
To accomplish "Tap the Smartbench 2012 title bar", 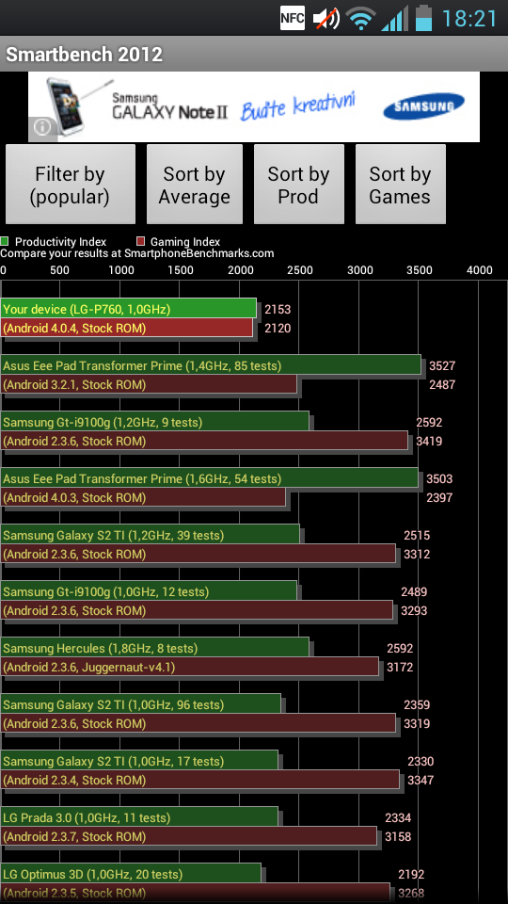I will (x=254, y=55).
